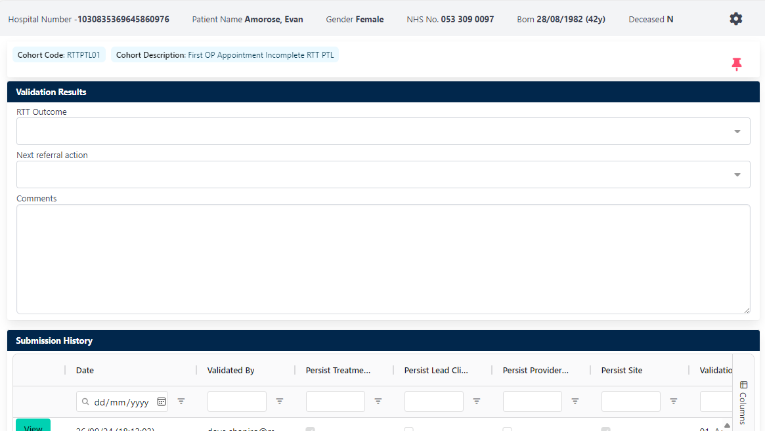
Task: Click inside the Comments text area
Action: point(383,259)
